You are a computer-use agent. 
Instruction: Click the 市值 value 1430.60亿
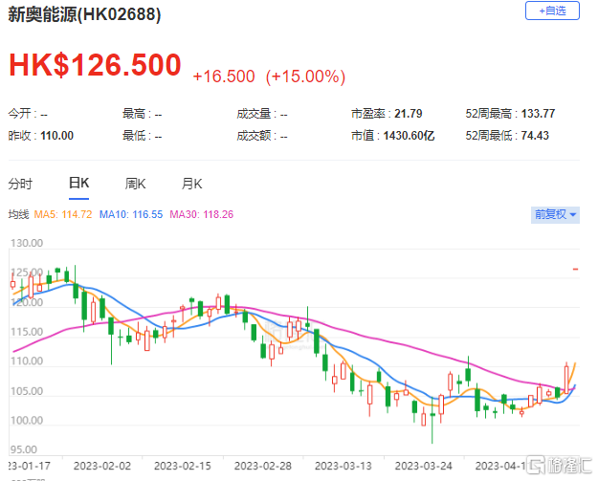pos(409,136)
